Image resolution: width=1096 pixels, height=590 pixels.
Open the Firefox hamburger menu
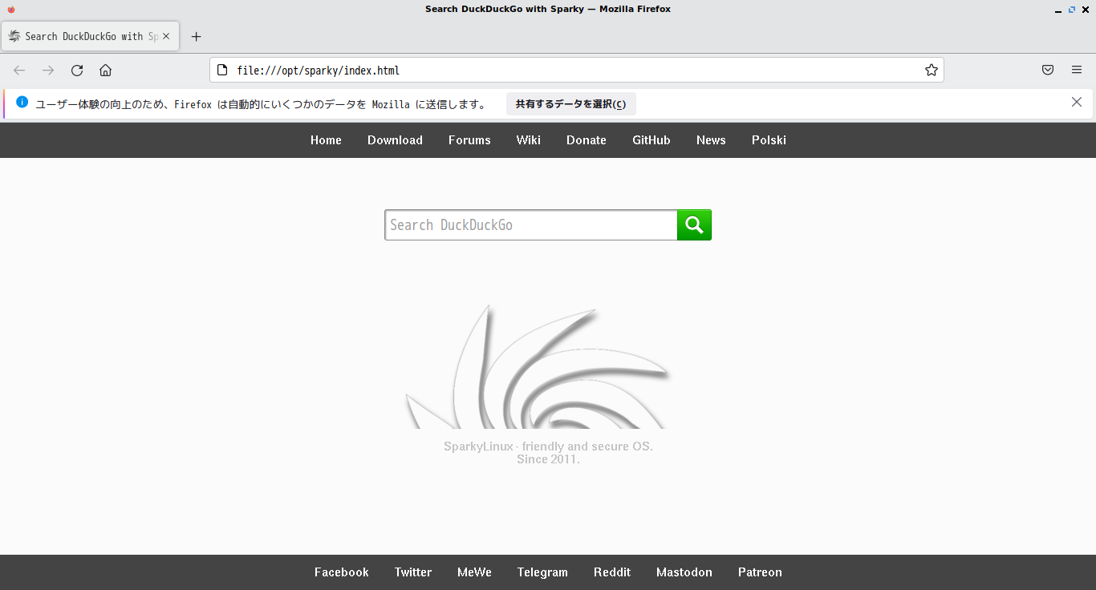(x=1077, y=71)
